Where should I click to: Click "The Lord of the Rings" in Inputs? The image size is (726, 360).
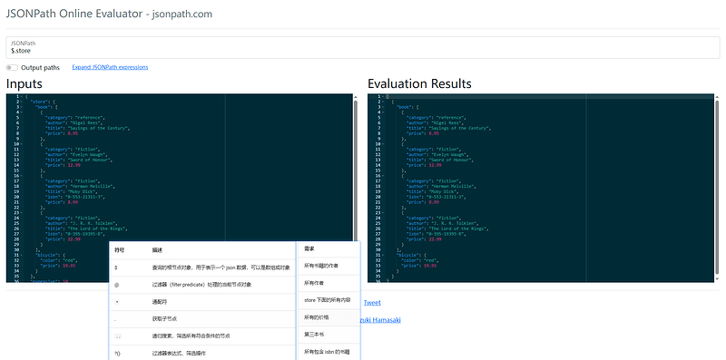pos(98,229)
